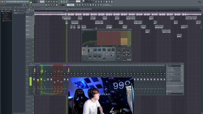The image size is (203, 114).
Task: Select Effects folder in browser
Action: point(5,17)
